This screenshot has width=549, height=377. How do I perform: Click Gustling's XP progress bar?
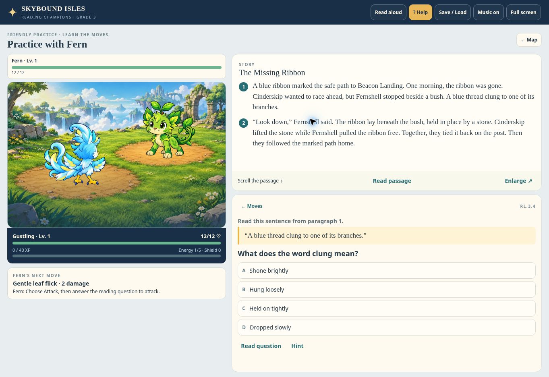[116, 256]
